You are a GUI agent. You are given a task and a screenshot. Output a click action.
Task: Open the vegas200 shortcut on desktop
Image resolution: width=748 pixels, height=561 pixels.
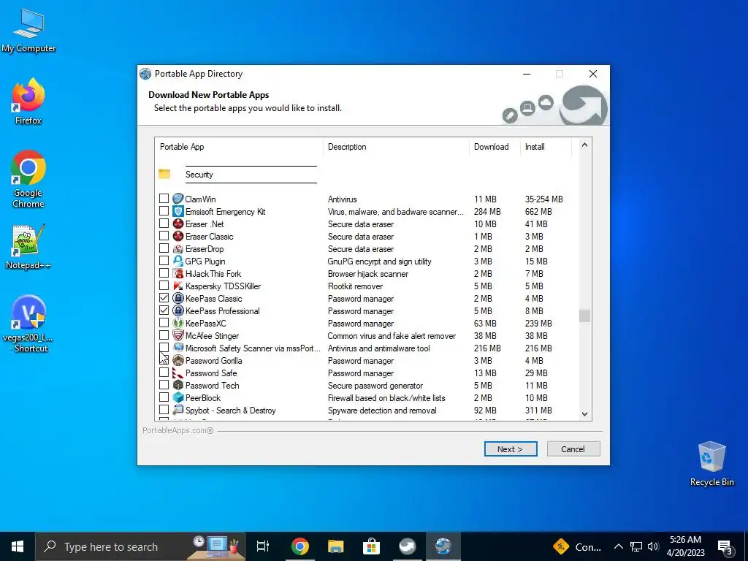click(28, 324)
